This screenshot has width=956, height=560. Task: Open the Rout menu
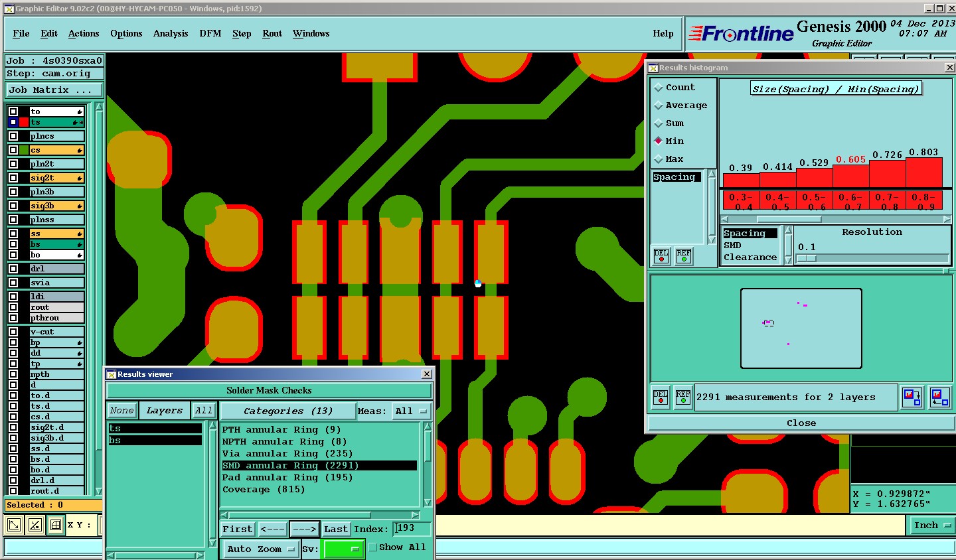coord(272,34)
